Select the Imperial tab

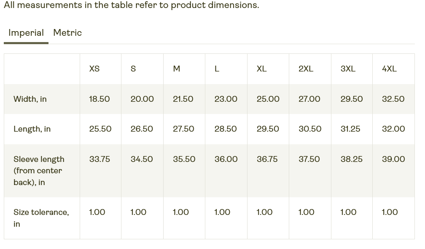point(26,33)
